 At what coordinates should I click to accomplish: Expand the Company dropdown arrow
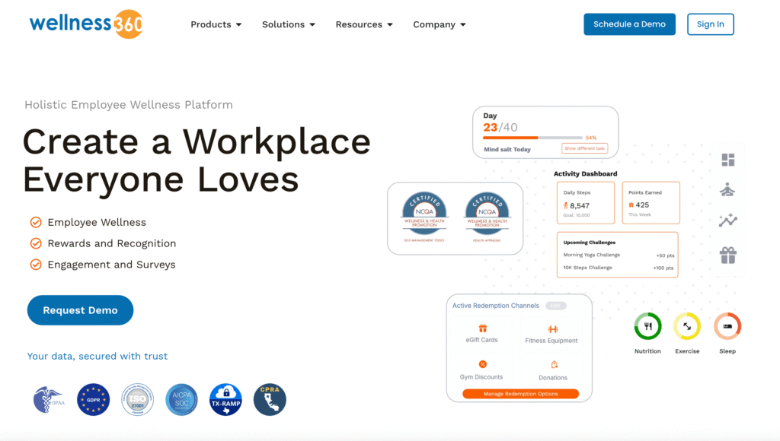coord(463,25)
